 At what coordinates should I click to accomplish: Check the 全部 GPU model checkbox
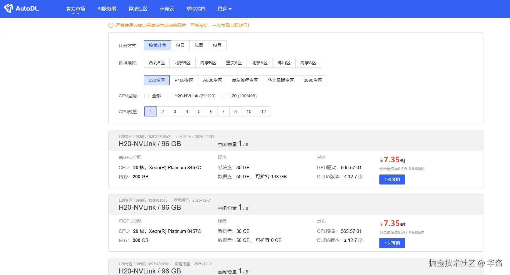click(147, 96)
